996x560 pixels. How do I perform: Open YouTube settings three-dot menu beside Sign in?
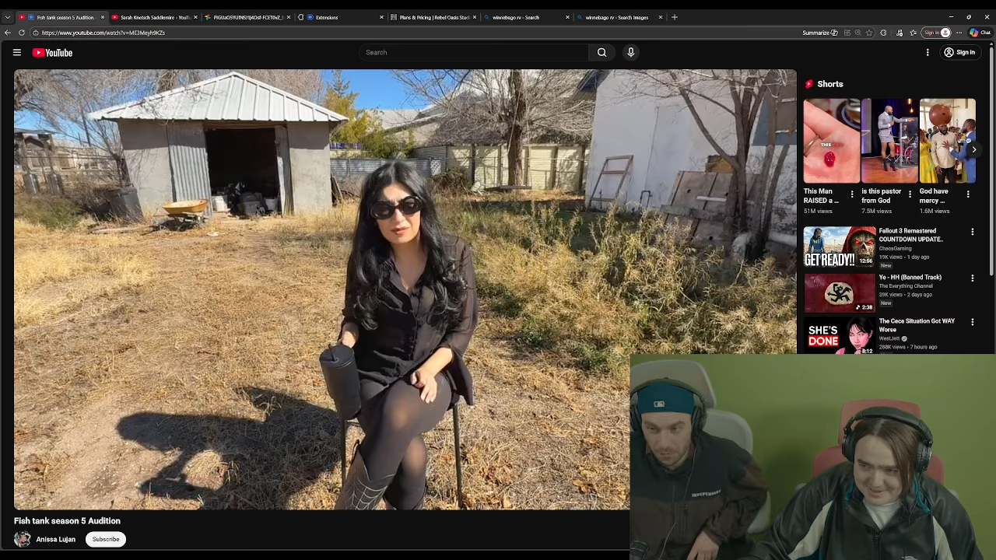click(x=928, y=52)
